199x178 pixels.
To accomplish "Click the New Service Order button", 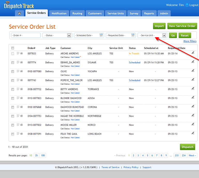I will (x=182, y=26).
